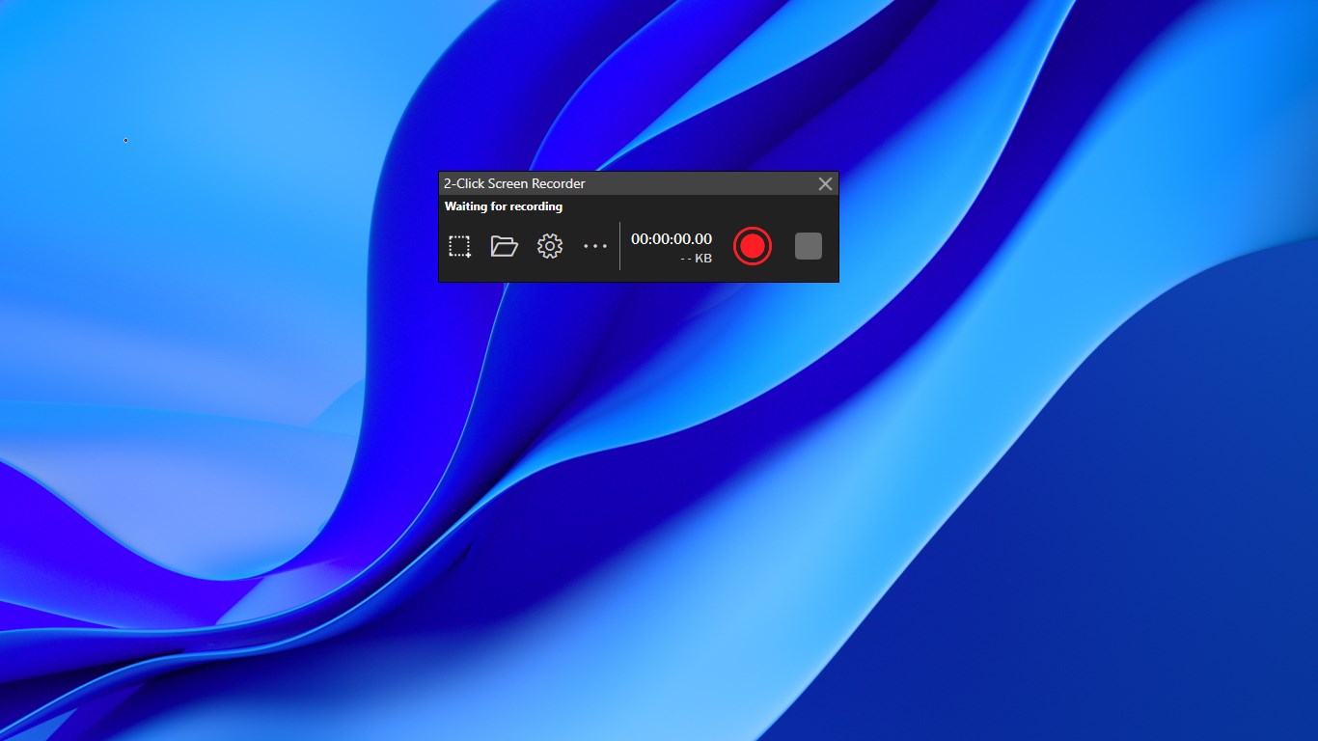1318x741 pixels.
Task: Close the 2-Click Screen Recorder window
Action: point(825,183)
